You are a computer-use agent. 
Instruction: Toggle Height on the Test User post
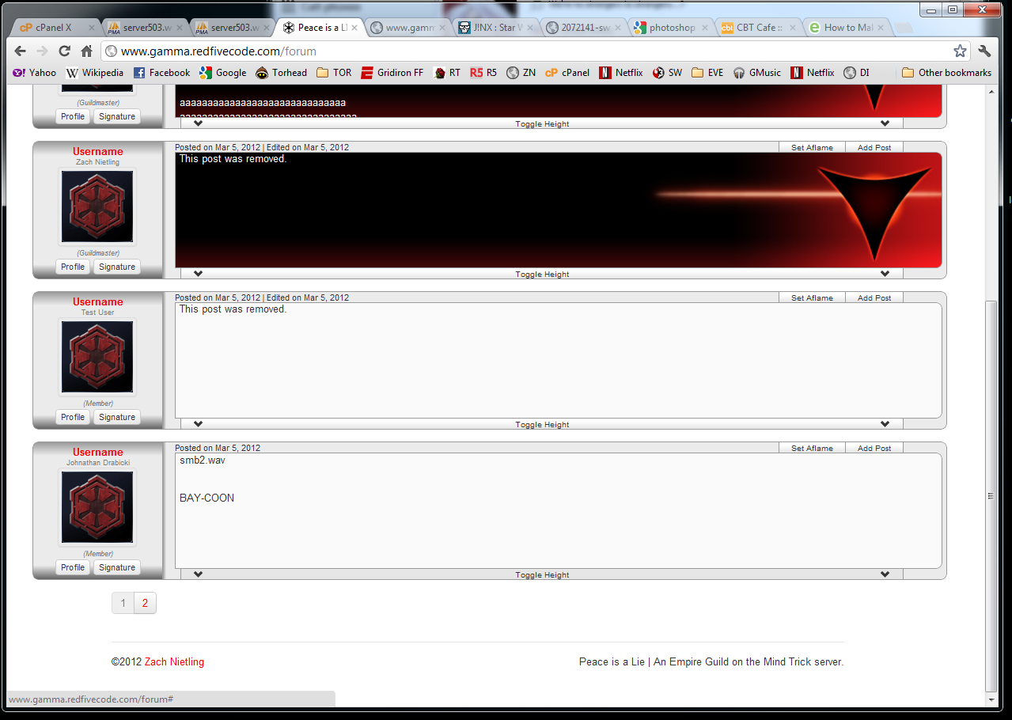pyautogui.click(x=542, y=425)
